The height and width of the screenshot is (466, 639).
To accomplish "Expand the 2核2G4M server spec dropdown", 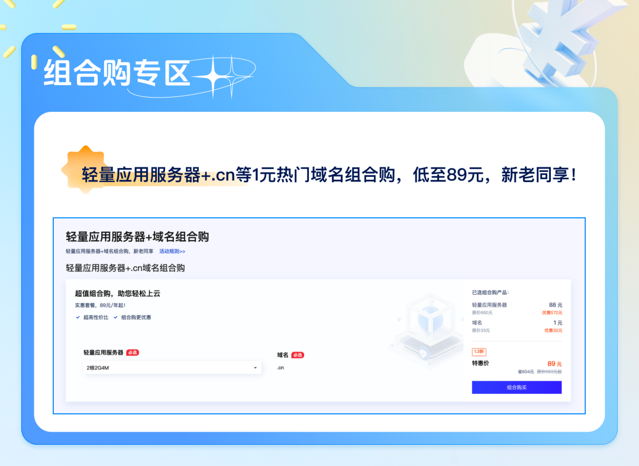I will pos(172,368).
